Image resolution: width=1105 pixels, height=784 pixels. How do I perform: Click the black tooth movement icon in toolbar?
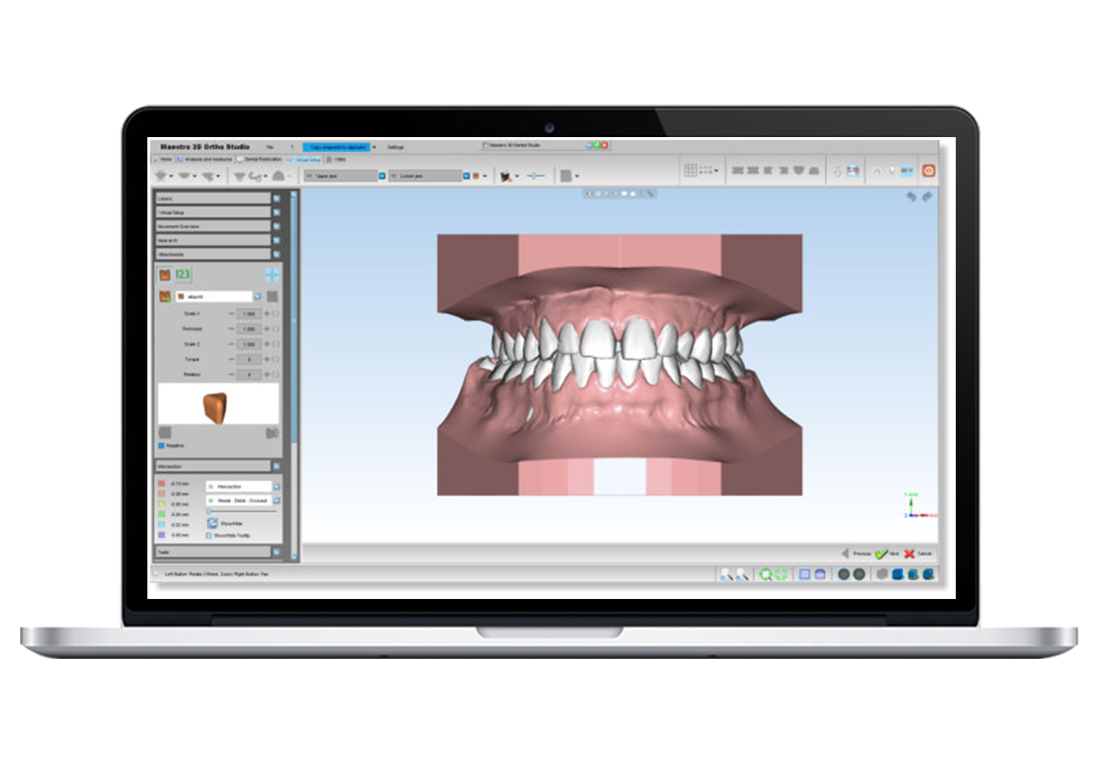click(505, 175)
